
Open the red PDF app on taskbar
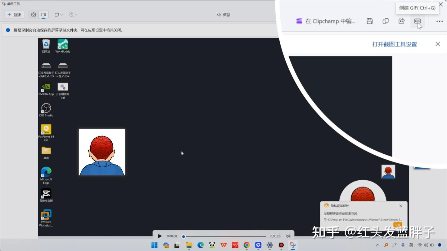[235, 245]
